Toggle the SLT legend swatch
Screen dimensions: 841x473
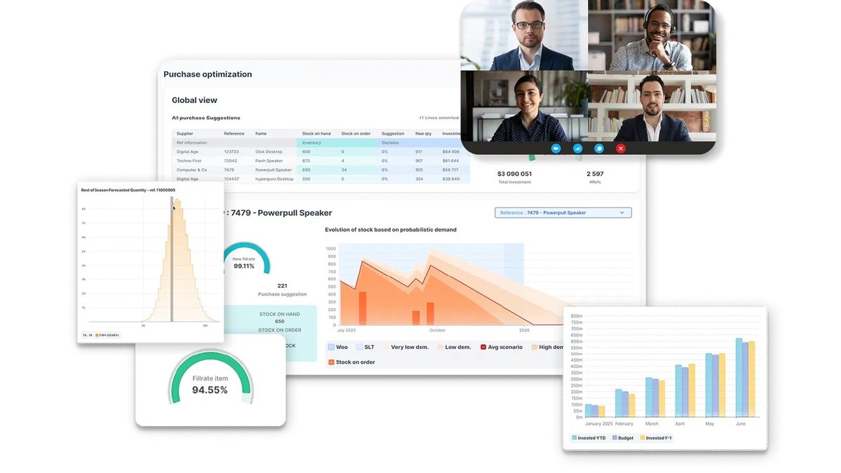[360, 347]
